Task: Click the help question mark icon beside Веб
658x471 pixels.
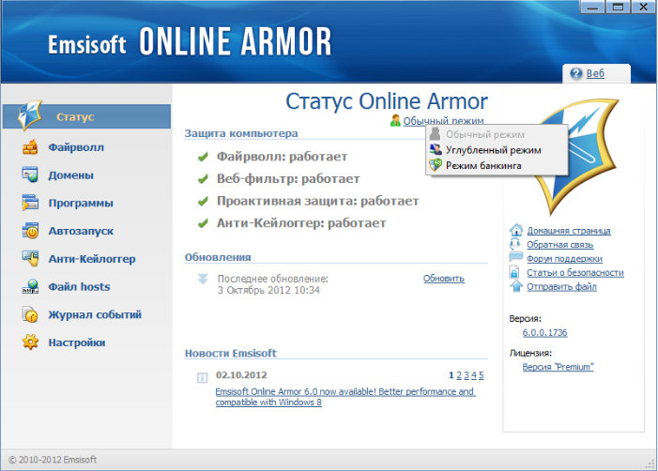Action: 576,73
